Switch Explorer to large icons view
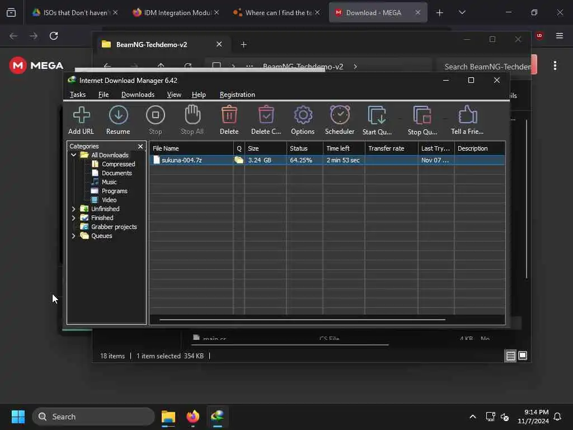 [x=523, y=356]
